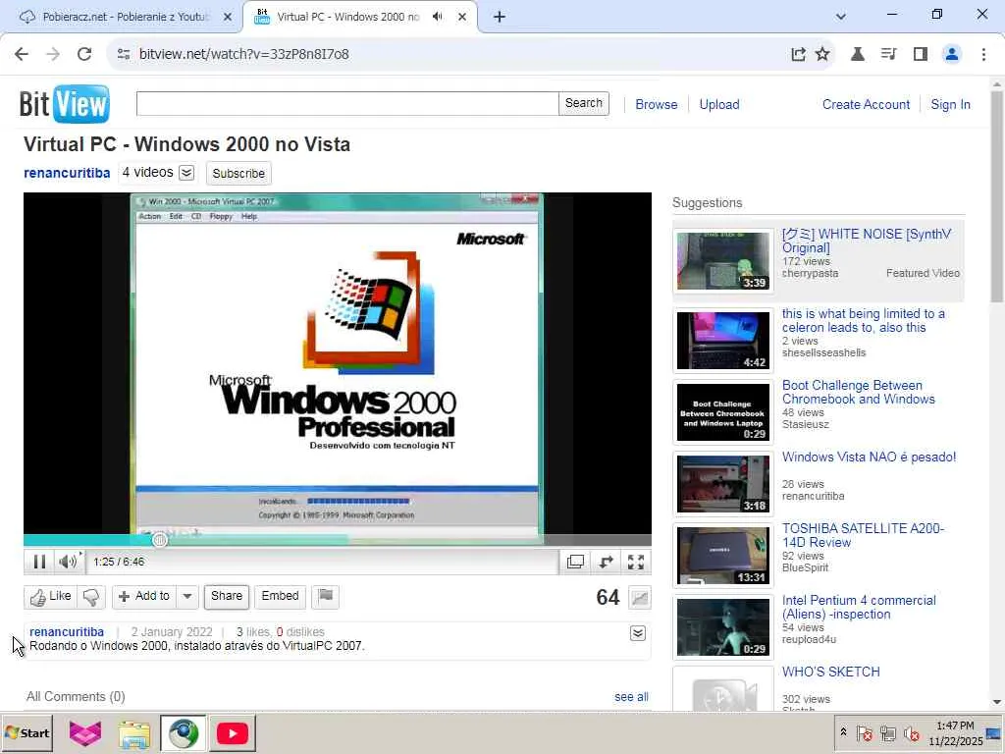Dislike the video with thumbs down
This screenshot has width=1005, height=754.
(91, 596)
